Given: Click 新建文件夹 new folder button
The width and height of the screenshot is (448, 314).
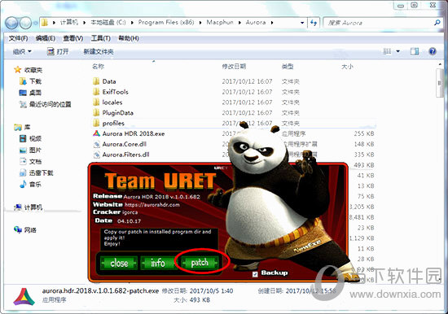Looking at the screenshot, I should point(99,52).
